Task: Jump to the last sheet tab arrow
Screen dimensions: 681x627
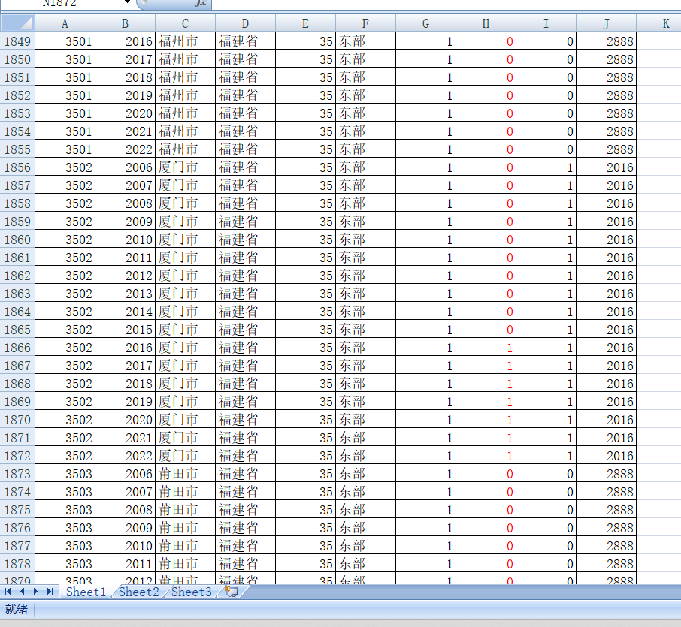Action: [x=50, y=592]
